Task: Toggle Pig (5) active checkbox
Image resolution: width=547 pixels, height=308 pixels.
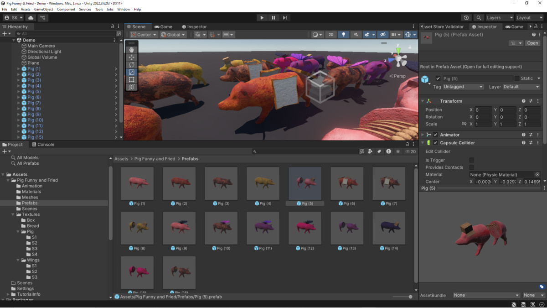Action: [438, 78]
